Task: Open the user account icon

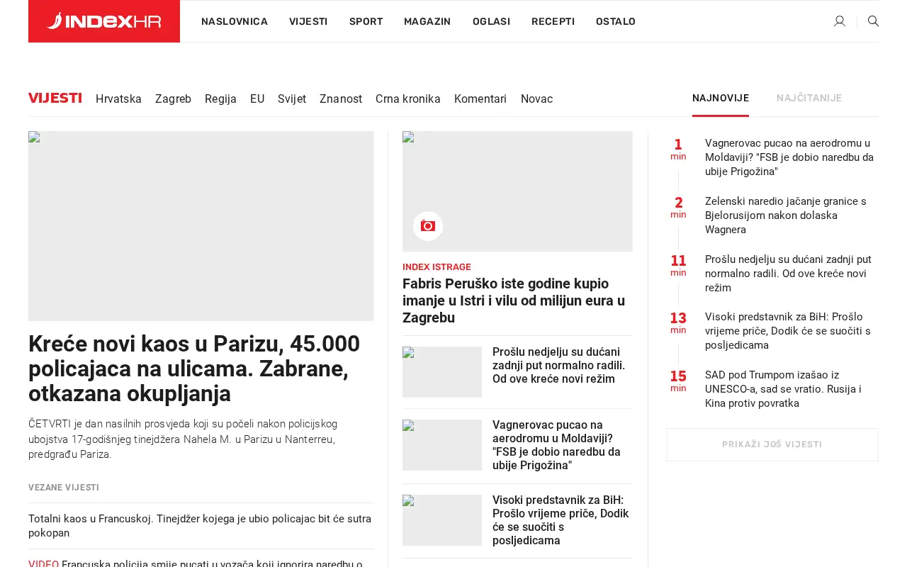Action: point(840,21)
